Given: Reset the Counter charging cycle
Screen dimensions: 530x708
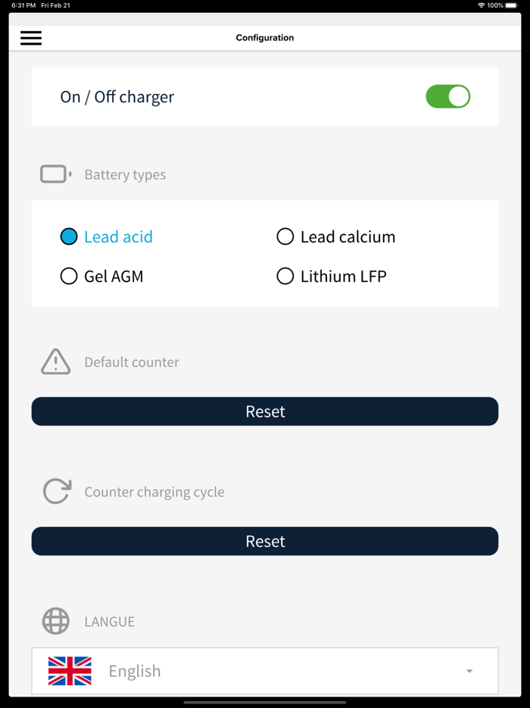Looking at the screenshot, I should click(265, 540).
